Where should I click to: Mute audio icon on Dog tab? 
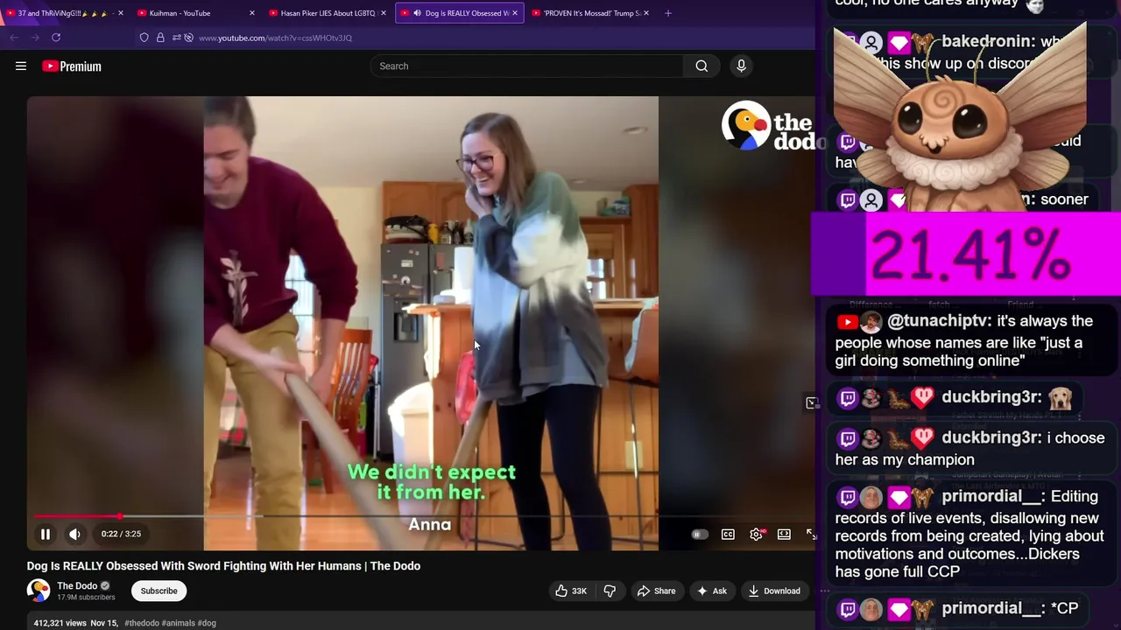[x=417, y=13]
